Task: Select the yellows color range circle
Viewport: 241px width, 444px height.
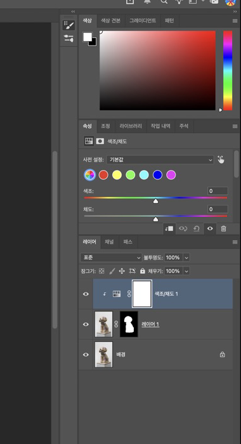Action: 117,174
